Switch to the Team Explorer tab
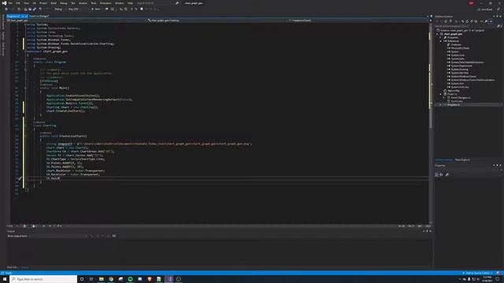 point(462,160)
